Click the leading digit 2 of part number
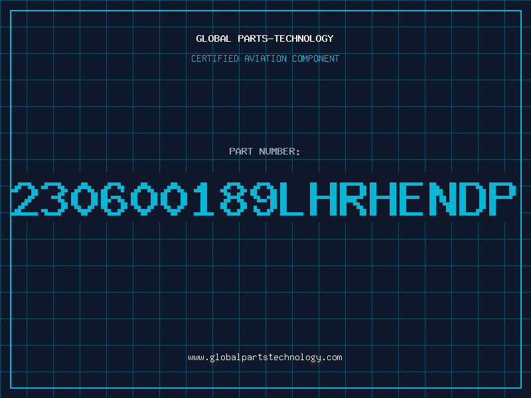This screenshot has width=531, height=398. point(25,198)
